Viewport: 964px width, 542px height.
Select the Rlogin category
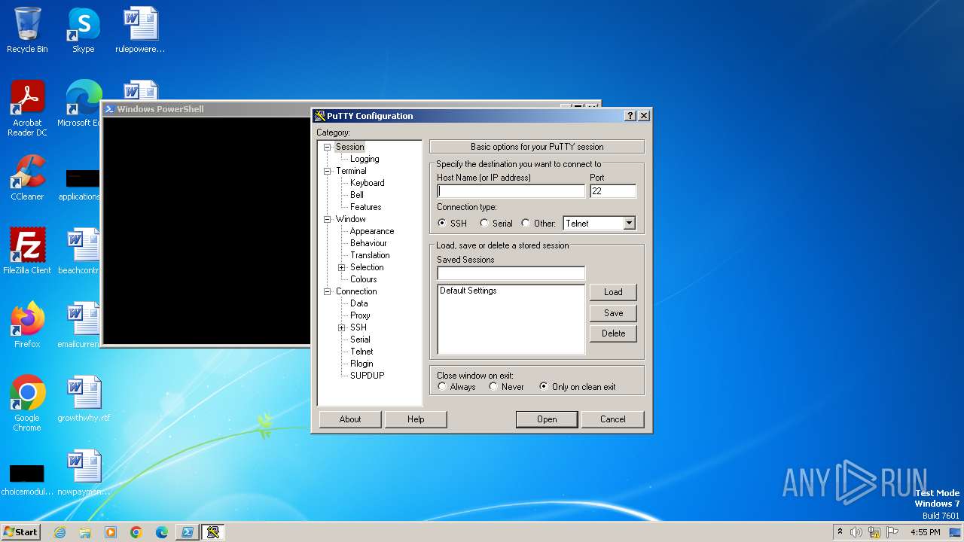point(363,364)
